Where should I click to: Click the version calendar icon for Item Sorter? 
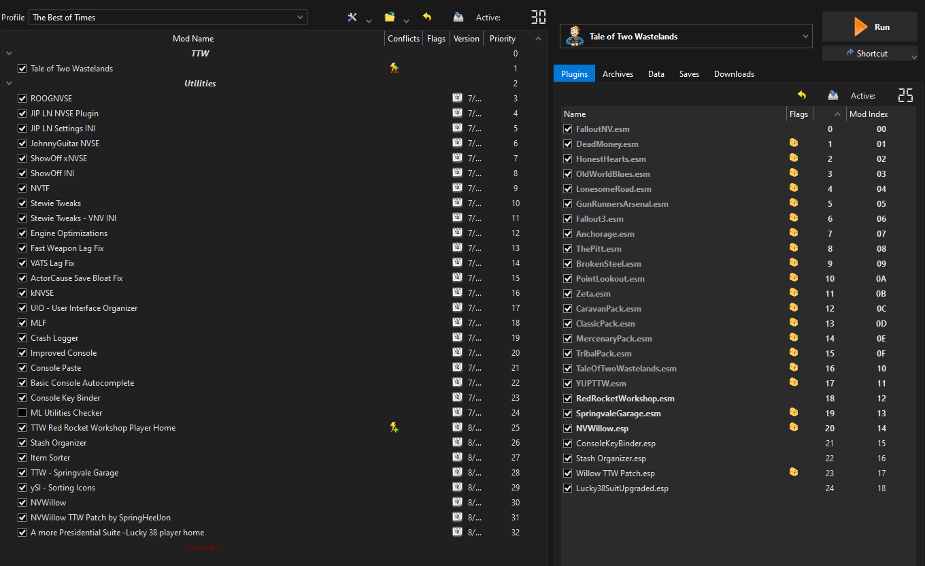pyautogui.click(x=457, y=457)
